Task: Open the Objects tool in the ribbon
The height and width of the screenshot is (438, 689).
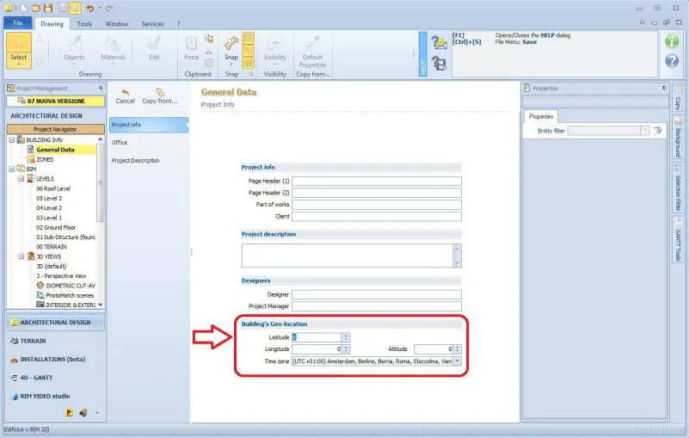Action: 74,49
